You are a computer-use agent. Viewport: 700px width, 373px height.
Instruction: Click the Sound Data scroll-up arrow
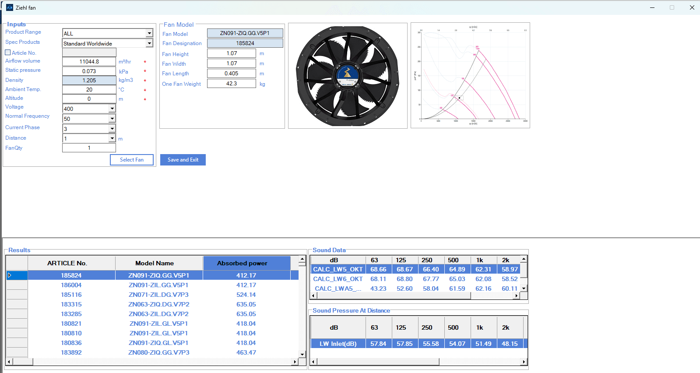524,259
